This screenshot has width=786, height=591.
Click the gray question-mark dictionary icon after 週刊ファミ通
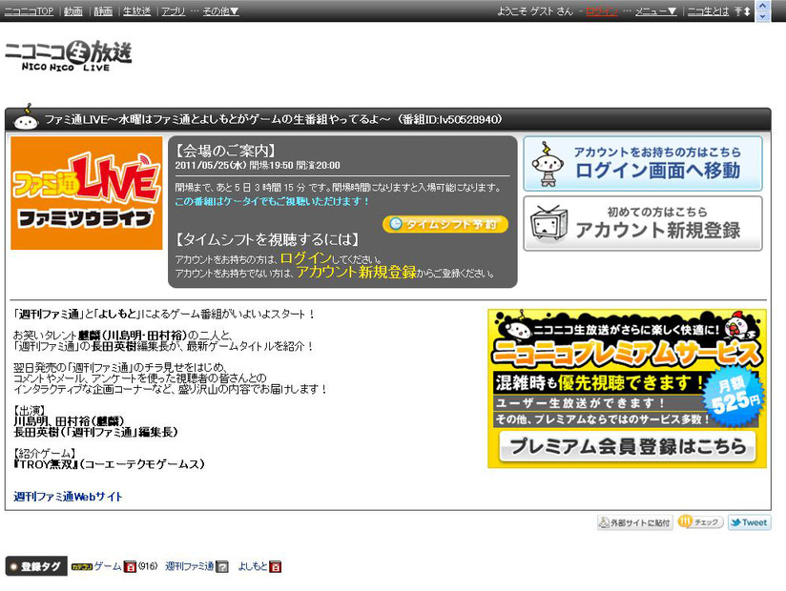point(222,566)
